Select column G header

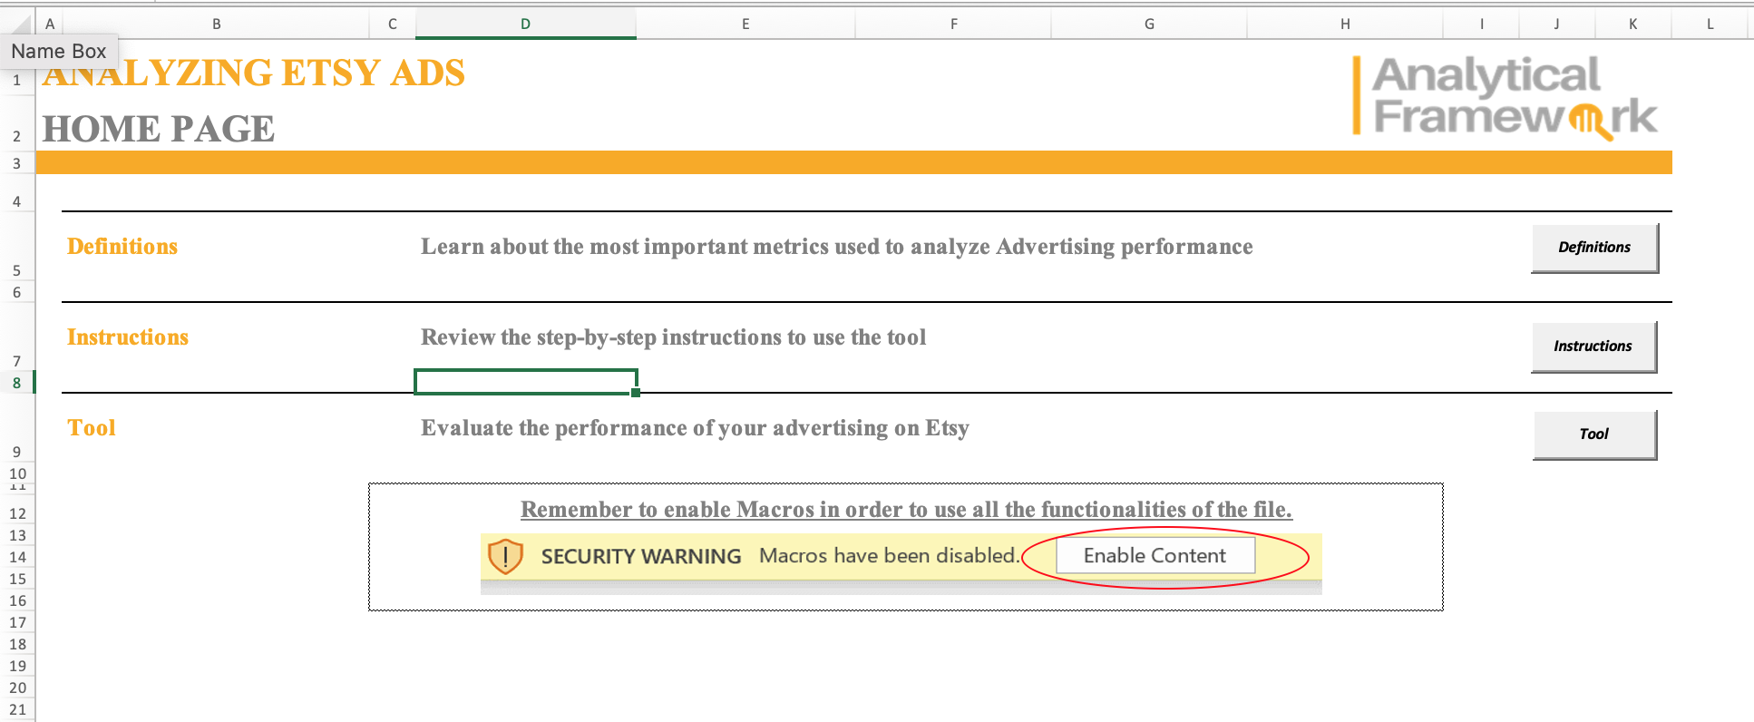coord(1149,24)
